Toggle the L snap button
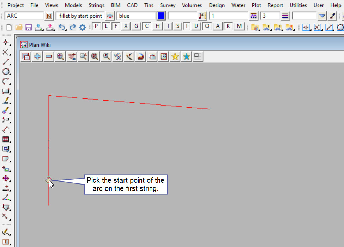344x247 pixels. tap(106, 26)
